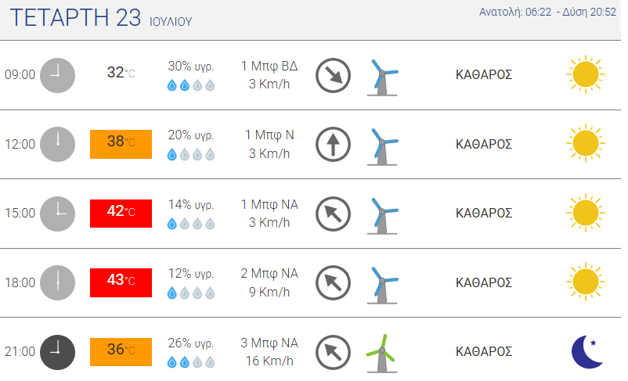Click the 3 Μπφ ΝΑ 16 Km/h wind text
Viewport: 628px width, 381px height.
(269, 352)
